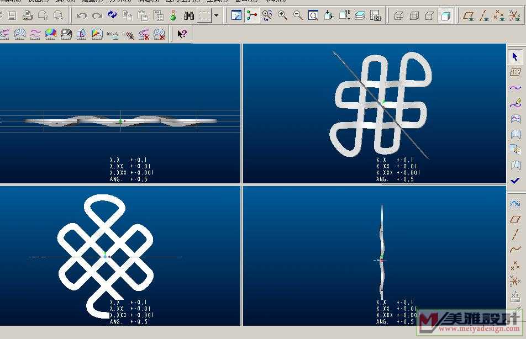Screen dimensions: 526x339
Task: Click the top-left front view viewport
Action: 120,113
